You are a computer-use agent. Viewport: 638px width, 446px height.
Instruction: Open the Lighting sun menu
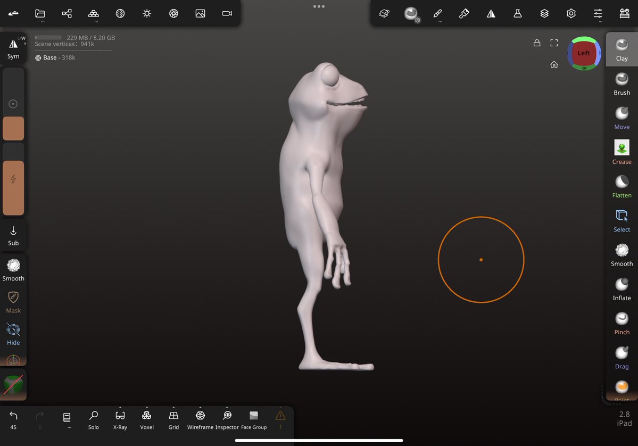pos(147,13)
